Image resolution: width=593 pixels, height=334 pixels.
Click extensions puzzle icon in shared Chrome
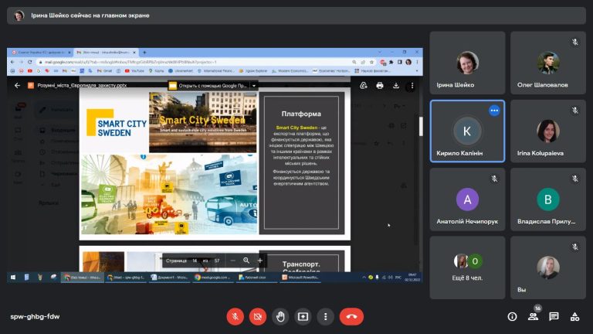391,62
